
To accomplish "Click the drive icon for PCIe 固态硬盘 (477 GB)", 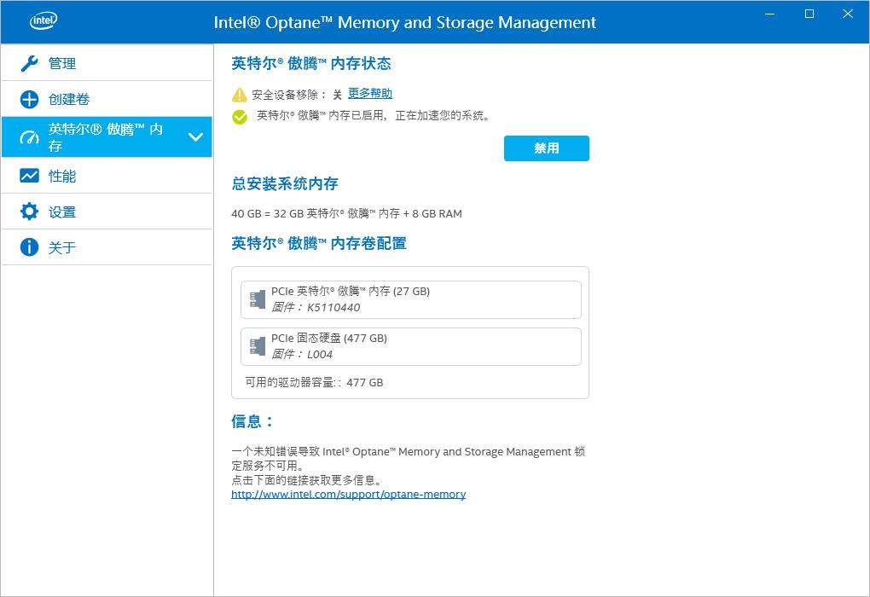I will coord(258,346).
